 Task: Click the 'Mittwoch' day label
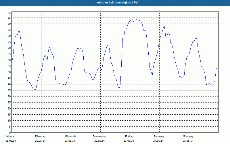tap(70, 137)
